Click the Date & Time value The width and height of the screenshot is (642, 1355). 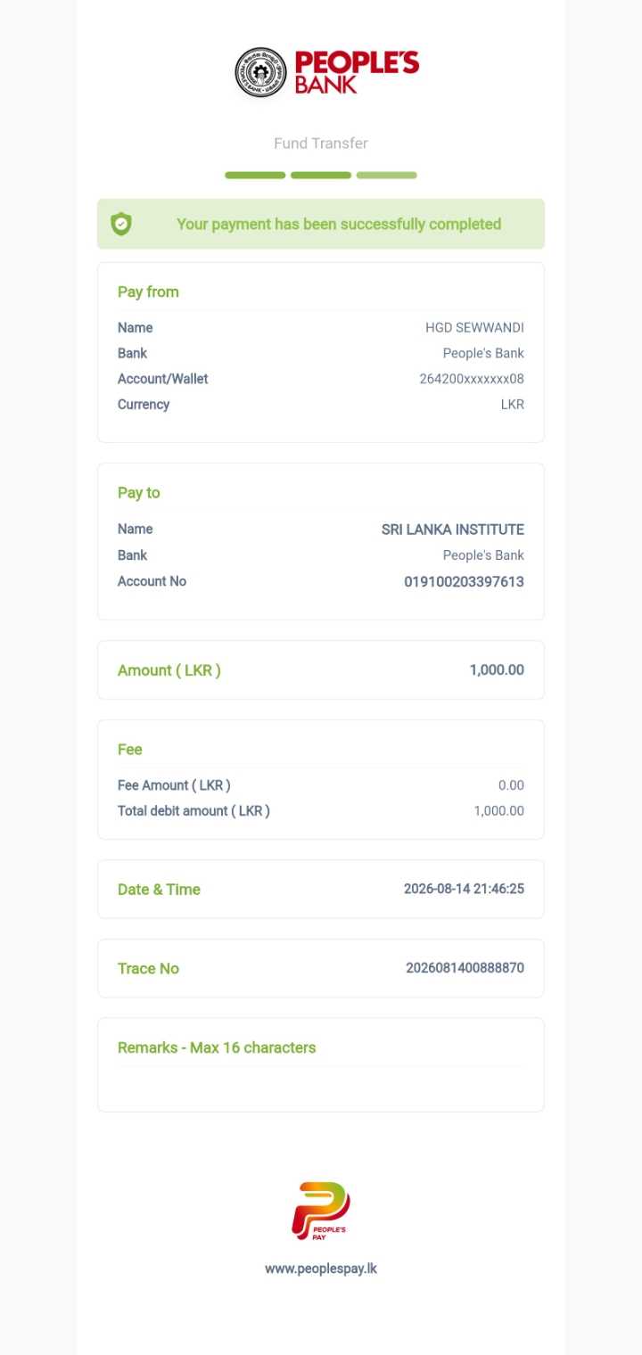[x=464, y=889]
